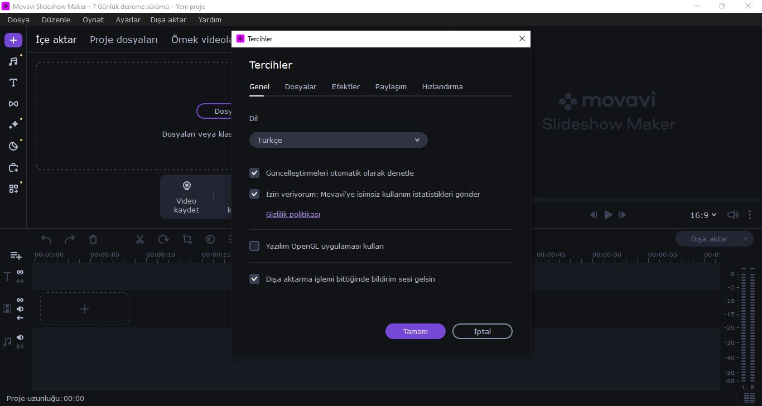Open the Filters magic wand icon
The image size is (762, 406).
[x=13, y=125]
